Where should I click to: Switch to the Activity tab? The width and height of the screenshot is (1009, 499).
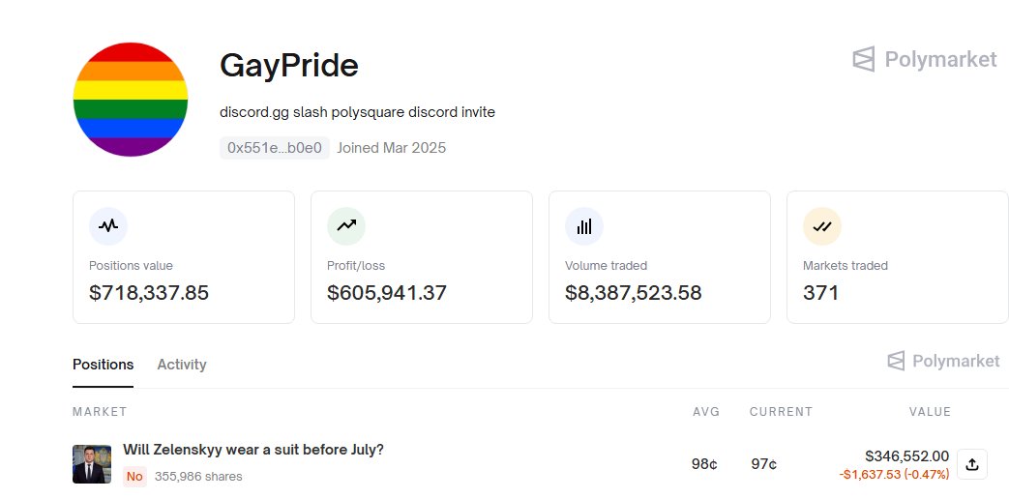click(x=182, y=365)
